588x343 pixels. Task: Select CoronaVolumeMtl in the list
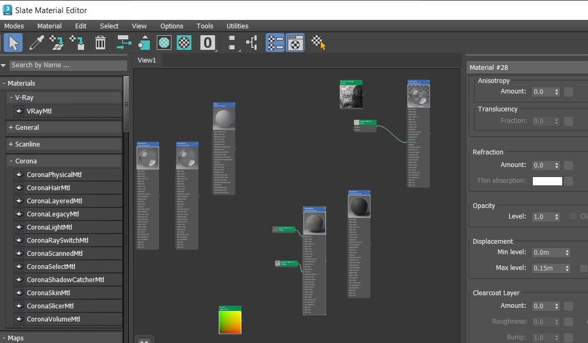pos(68,319)
